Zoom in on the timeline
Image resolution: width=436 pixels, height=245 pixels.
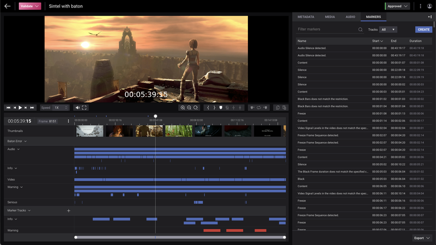point(183,108)
